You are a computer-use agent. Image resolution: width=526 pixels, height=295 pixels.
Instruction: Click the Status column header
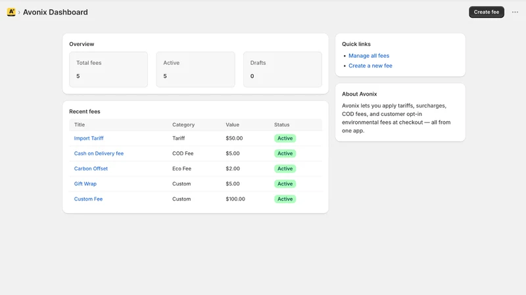[x=281, y=125]
